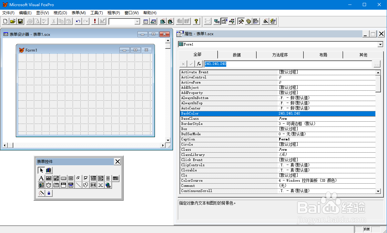387x233 pixels.
Task: Select the Page Frame control
Action: tap(56, 185)
